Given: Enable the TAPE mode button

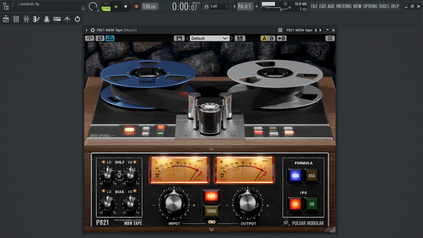Looking at the screenshot, I should (211, 196).
